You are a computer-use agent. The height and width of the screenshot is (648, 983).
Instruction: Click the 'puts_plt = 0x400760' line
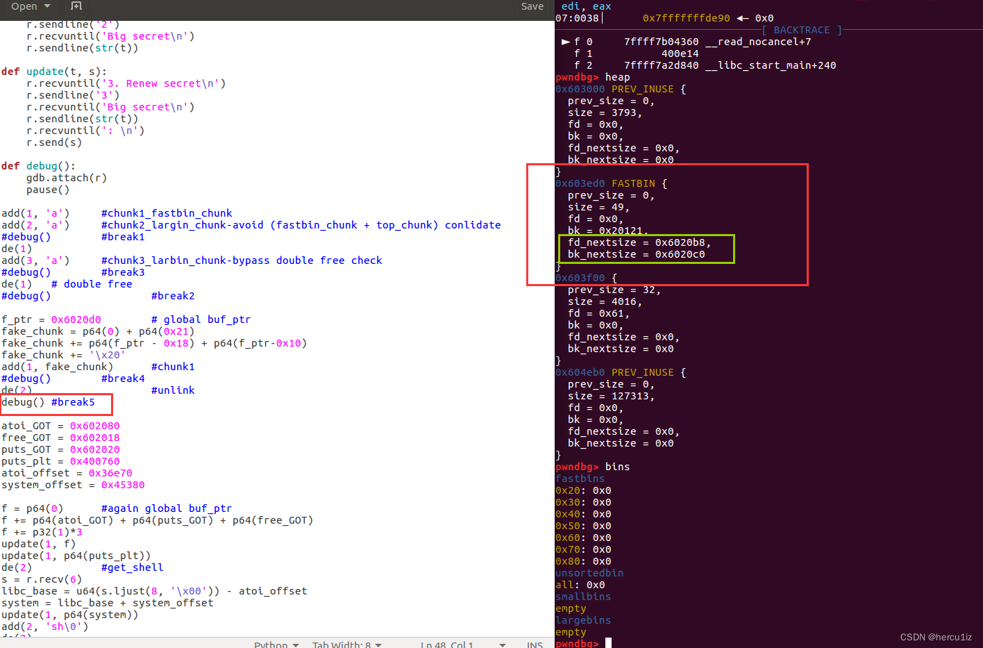click(x=60, y=461)
